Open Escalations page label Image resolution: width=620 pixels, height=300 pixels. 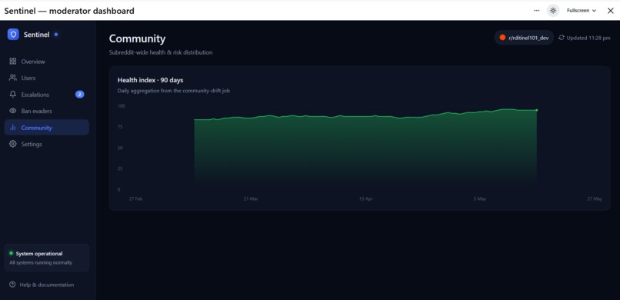[35, 95]
